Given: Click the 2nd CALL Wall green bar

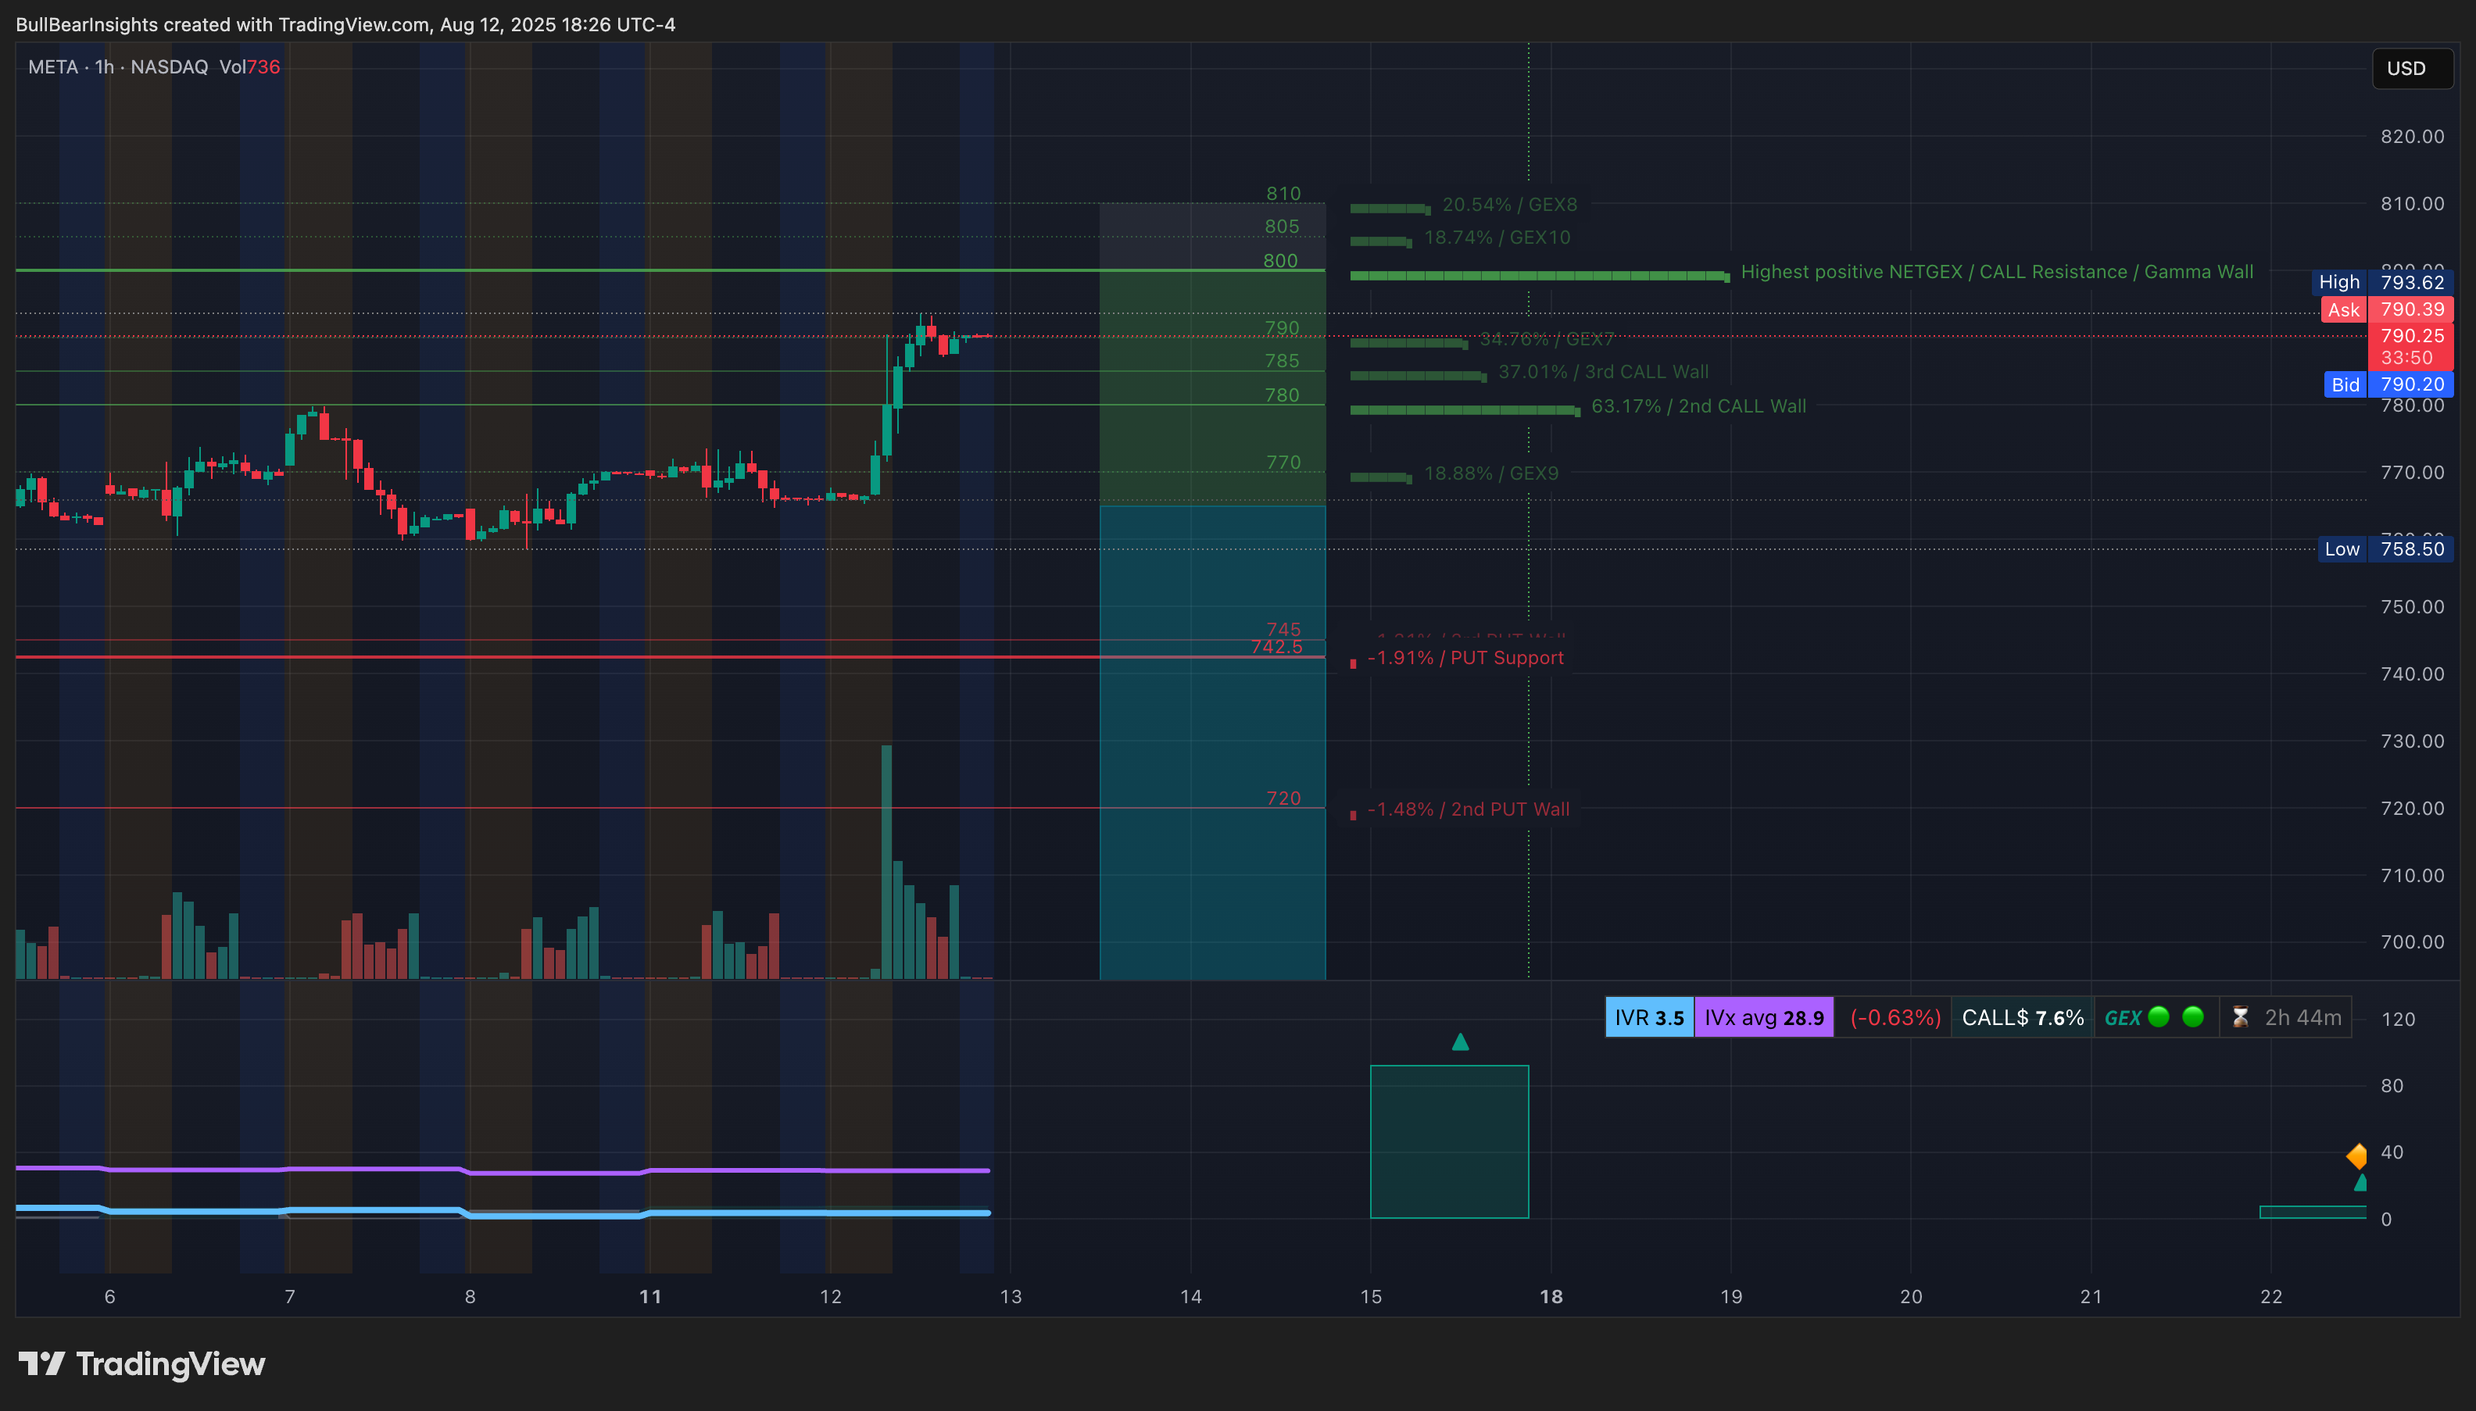Looking at the screenshot, I should (1465, 410).
